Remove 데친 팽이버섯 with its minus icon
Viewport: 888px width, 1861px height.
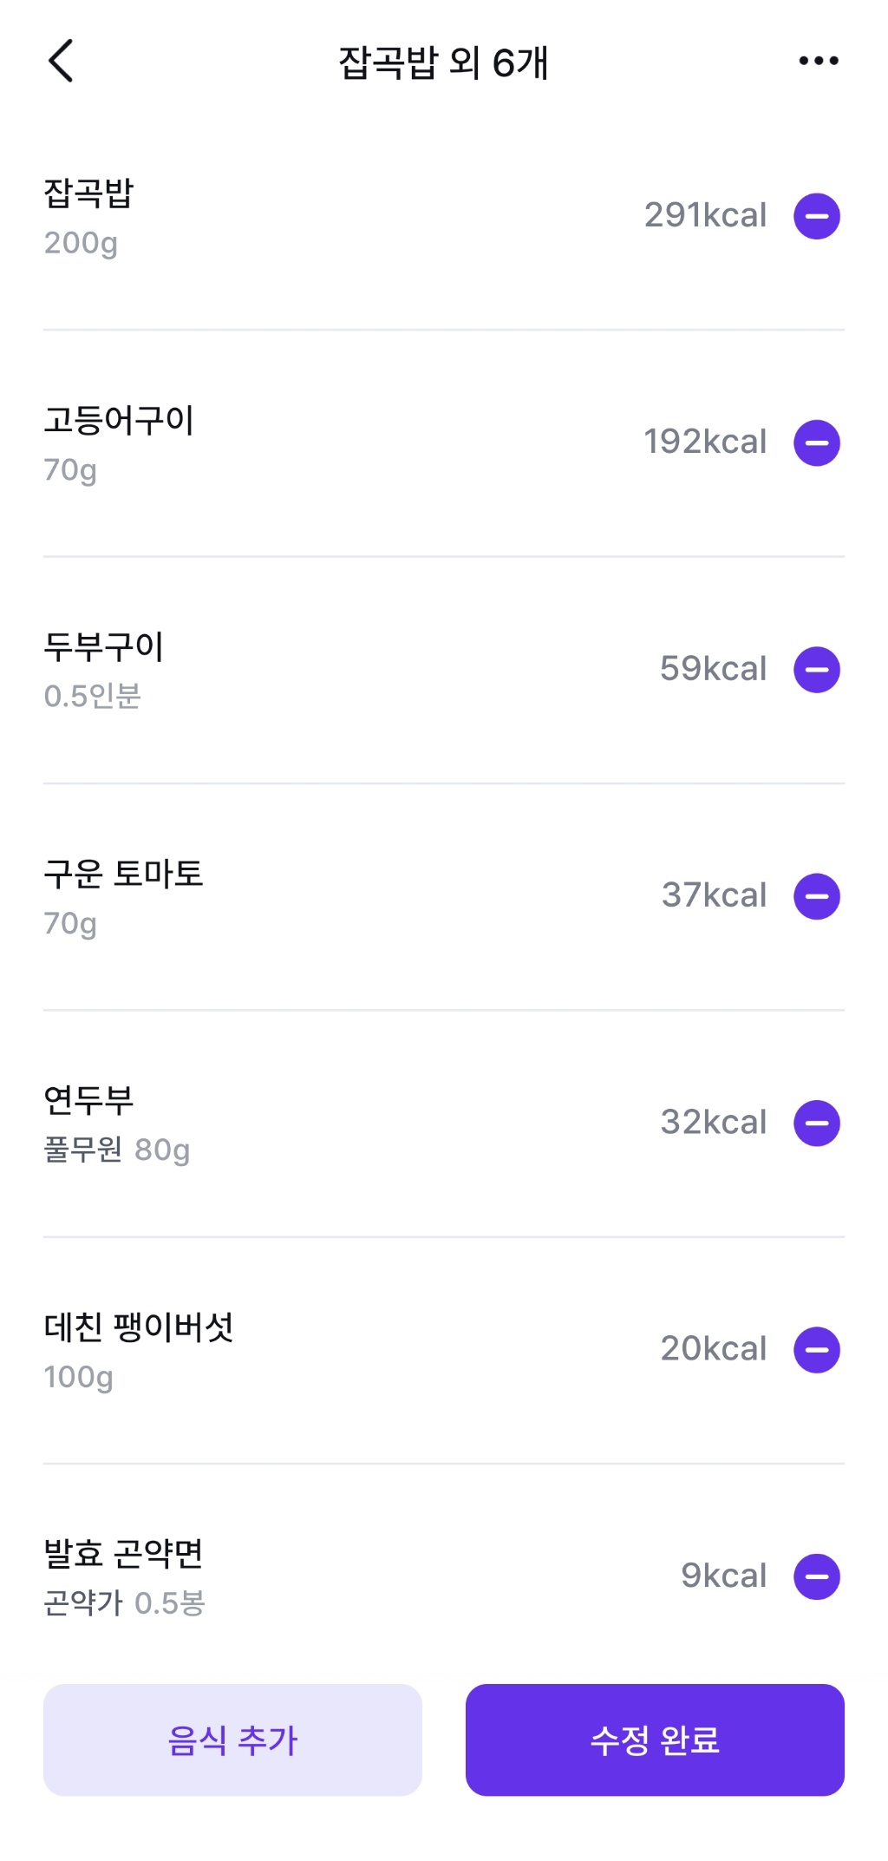click(x=817, y=1350)
